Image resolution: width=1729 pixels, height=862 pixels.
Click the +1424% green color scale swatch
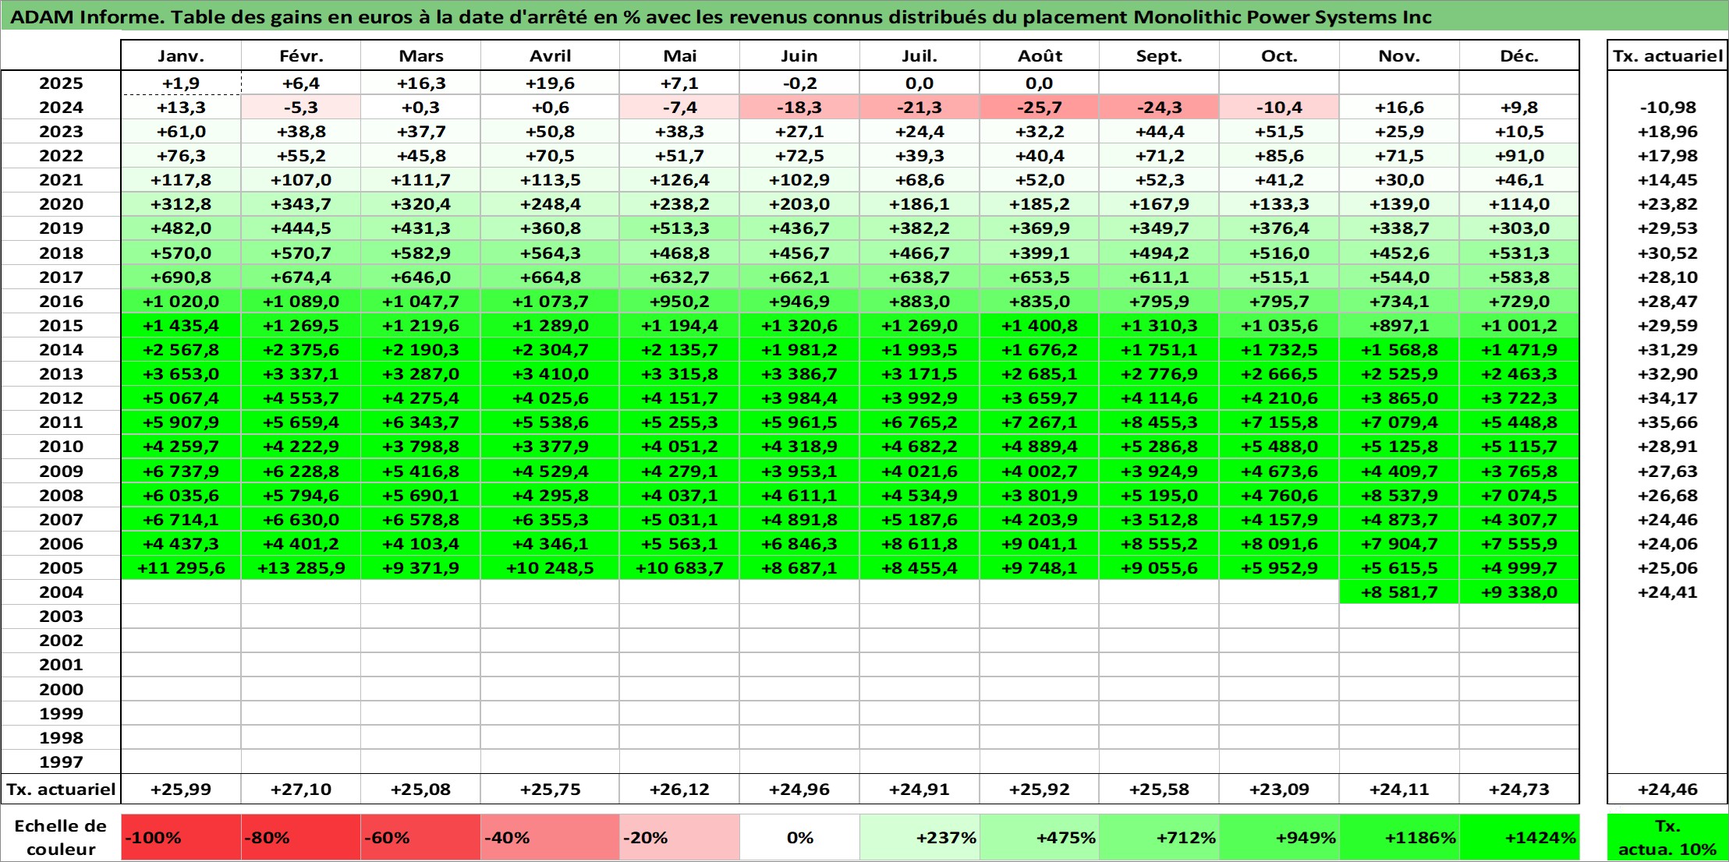pyautogui.click(x=1519, y=838)
